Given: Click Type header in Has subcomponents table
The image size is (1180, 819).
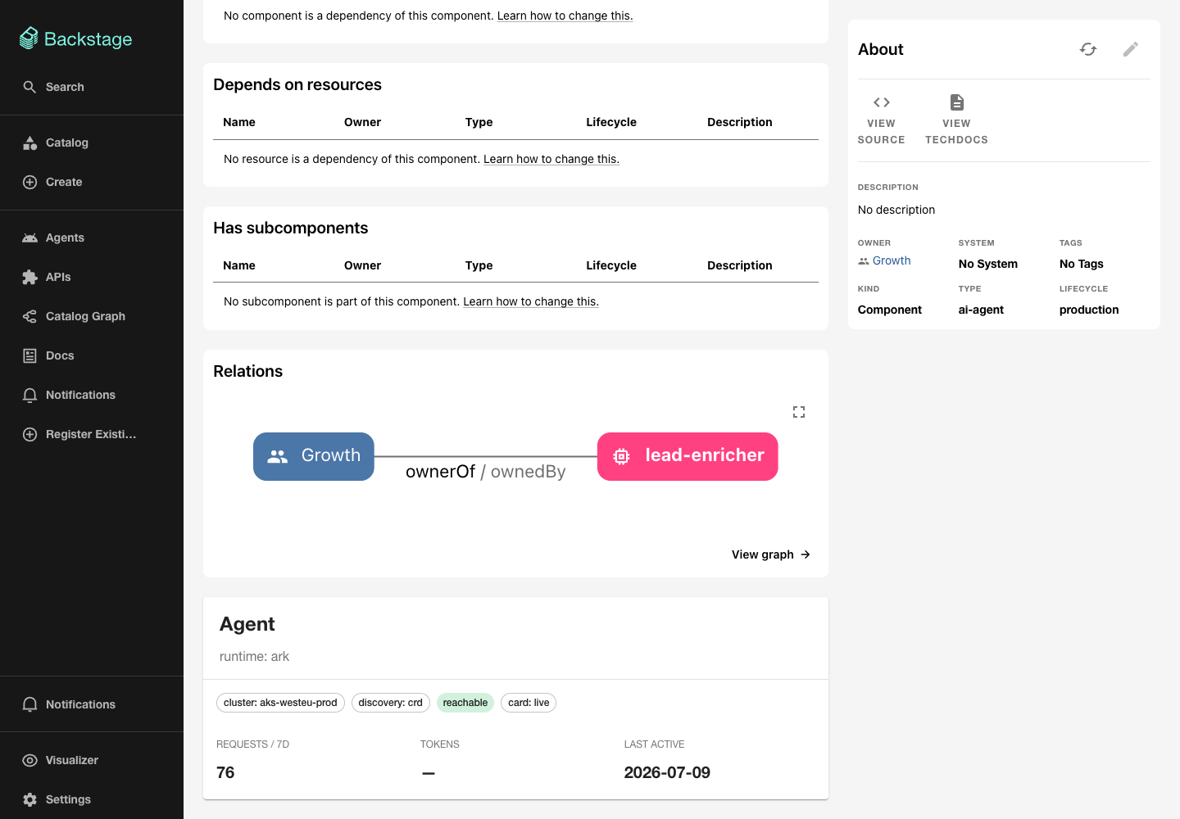Looking at the screenshot, I should click(479, 265).
